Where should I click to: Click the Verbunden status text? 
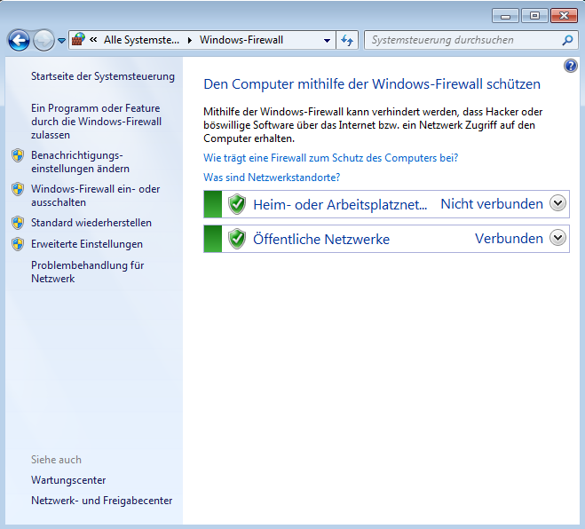[509, 239]
